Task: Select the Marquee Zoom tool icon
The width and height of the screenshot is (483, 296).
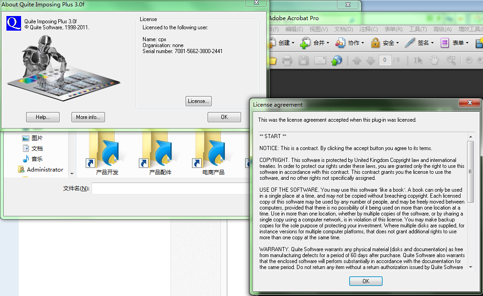Action: point(451,60)
